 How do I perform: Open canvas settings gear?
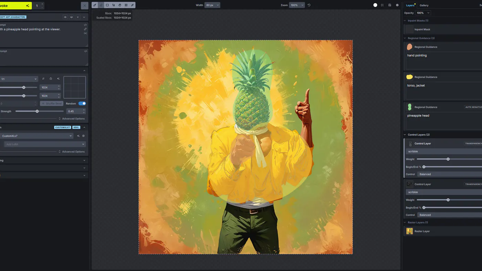(397, 5)
